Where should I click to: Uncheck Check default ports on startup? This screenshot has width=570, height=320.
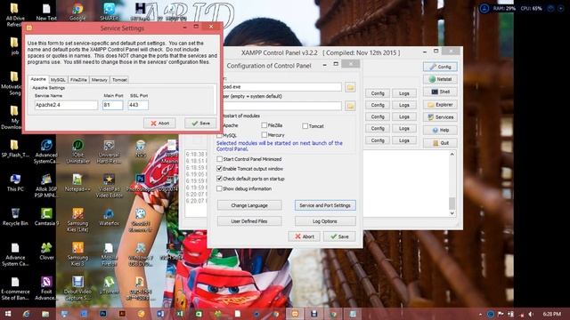point(219,179)
